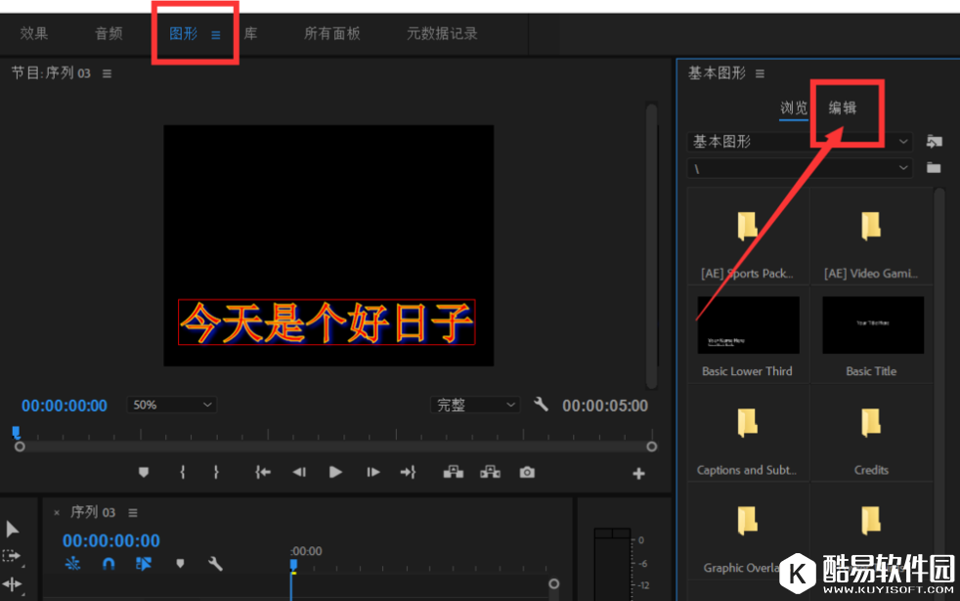Toggle timeline snap magnet icon
Image resolution: width=960 pixels, height=601 pixels.
click(x=109, y=564)
